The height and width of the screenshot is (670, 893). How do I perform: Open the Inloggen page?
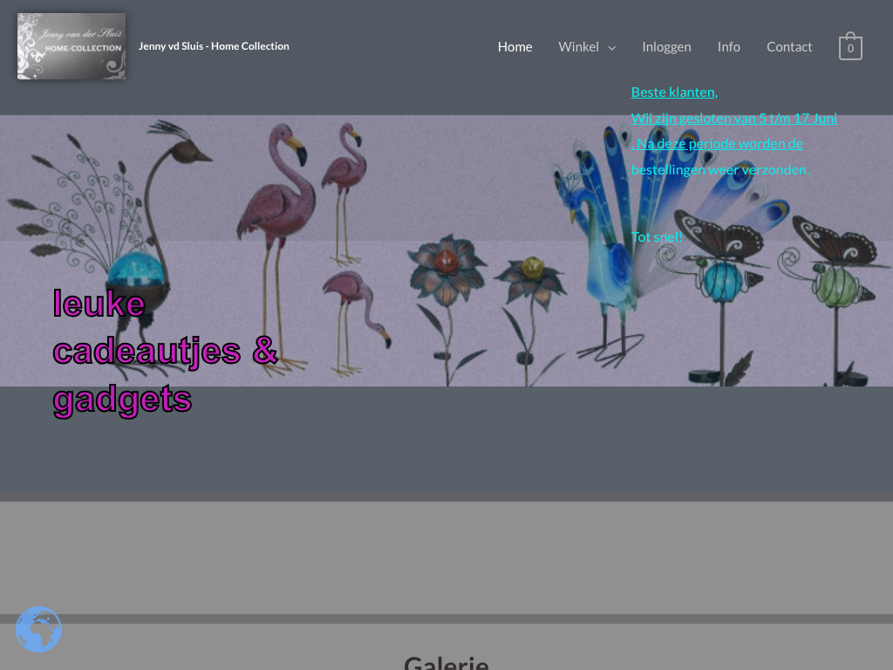click(x=666, y=47)
